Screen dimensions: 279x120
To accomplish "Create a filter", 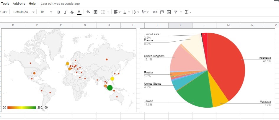I will tap(176, 12).
